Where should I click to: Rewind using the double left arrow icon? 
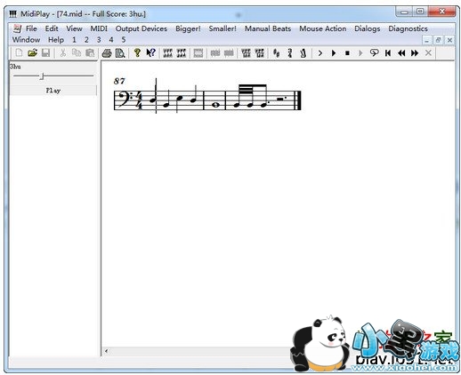[401, 53]
